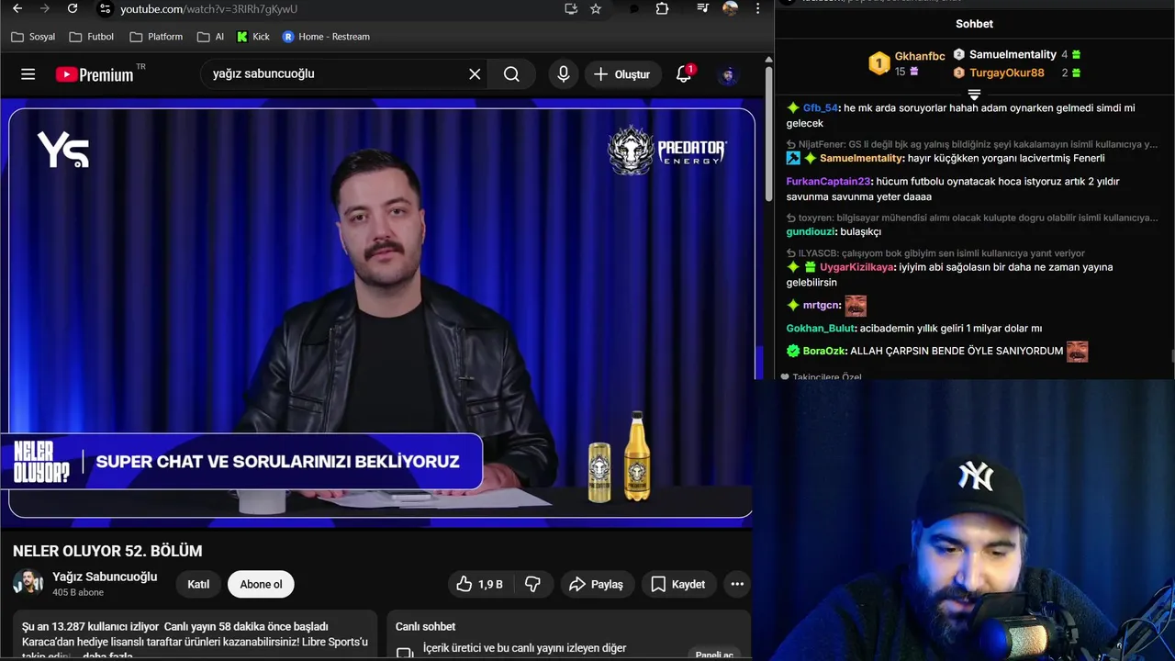Viewport: 1175px width, 661px height.
Task: Click the Oluştur create button
Action: [x=621, y=74]
